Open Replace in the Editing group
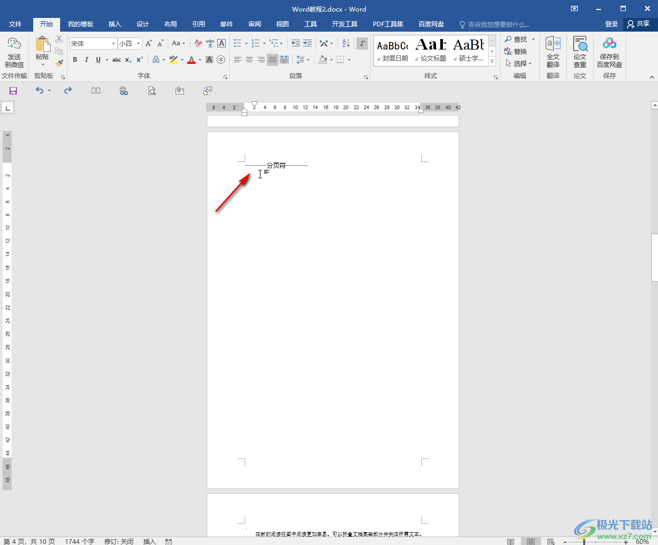This screenshot has height=545, width=658. 516,51
